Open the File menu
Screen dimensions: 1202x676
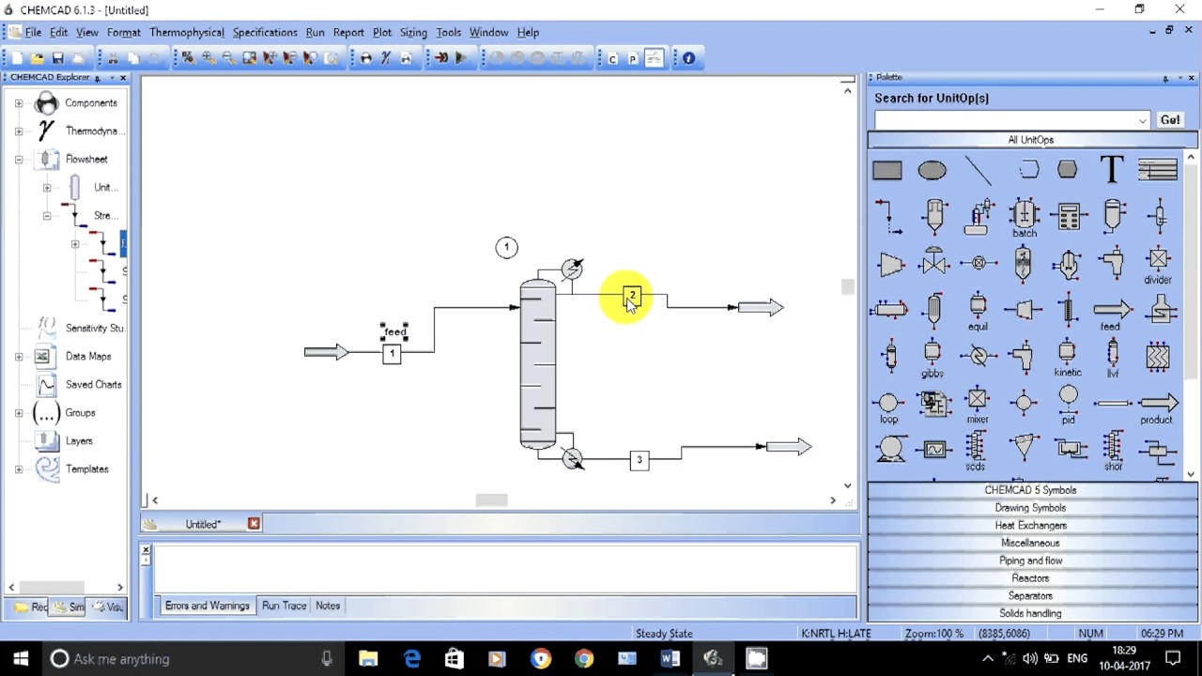[x=33, y=32]
